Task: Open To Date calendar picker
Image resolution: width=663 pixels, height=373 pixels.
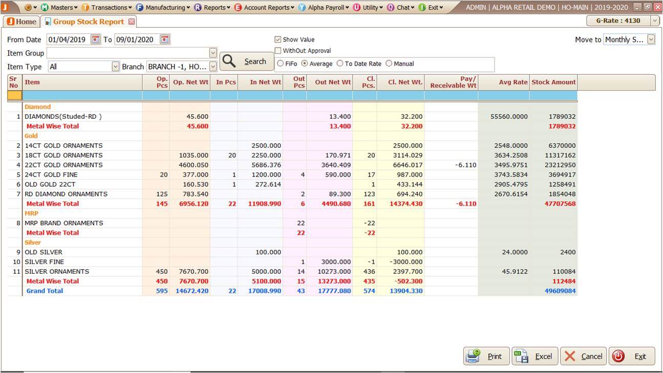Action: pyautogui.click(x=164, y=39)
